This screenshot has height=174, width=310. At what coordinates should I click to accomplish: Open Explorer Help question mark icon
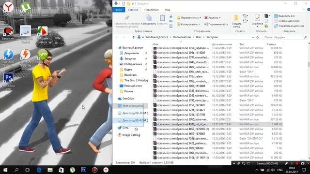coord(308,10)
